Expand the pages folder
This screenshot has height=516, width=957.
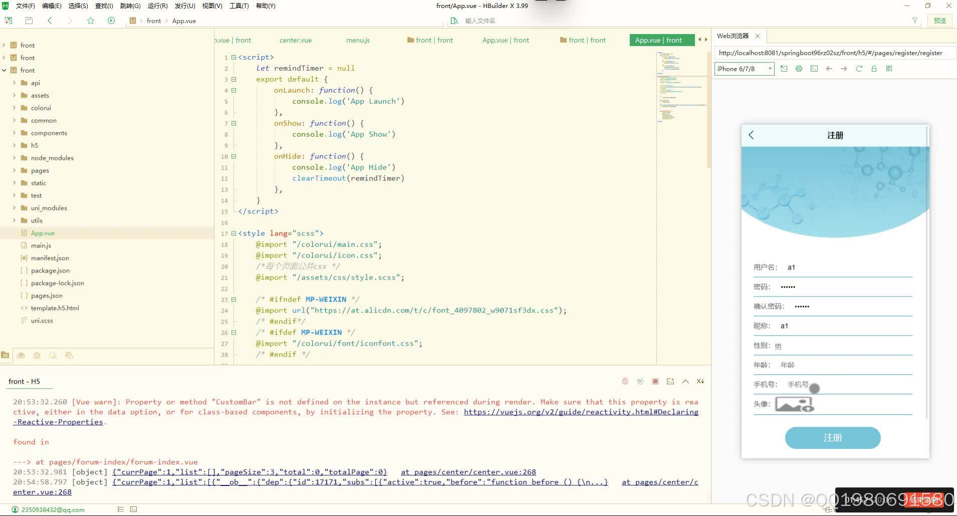(14, 170)
